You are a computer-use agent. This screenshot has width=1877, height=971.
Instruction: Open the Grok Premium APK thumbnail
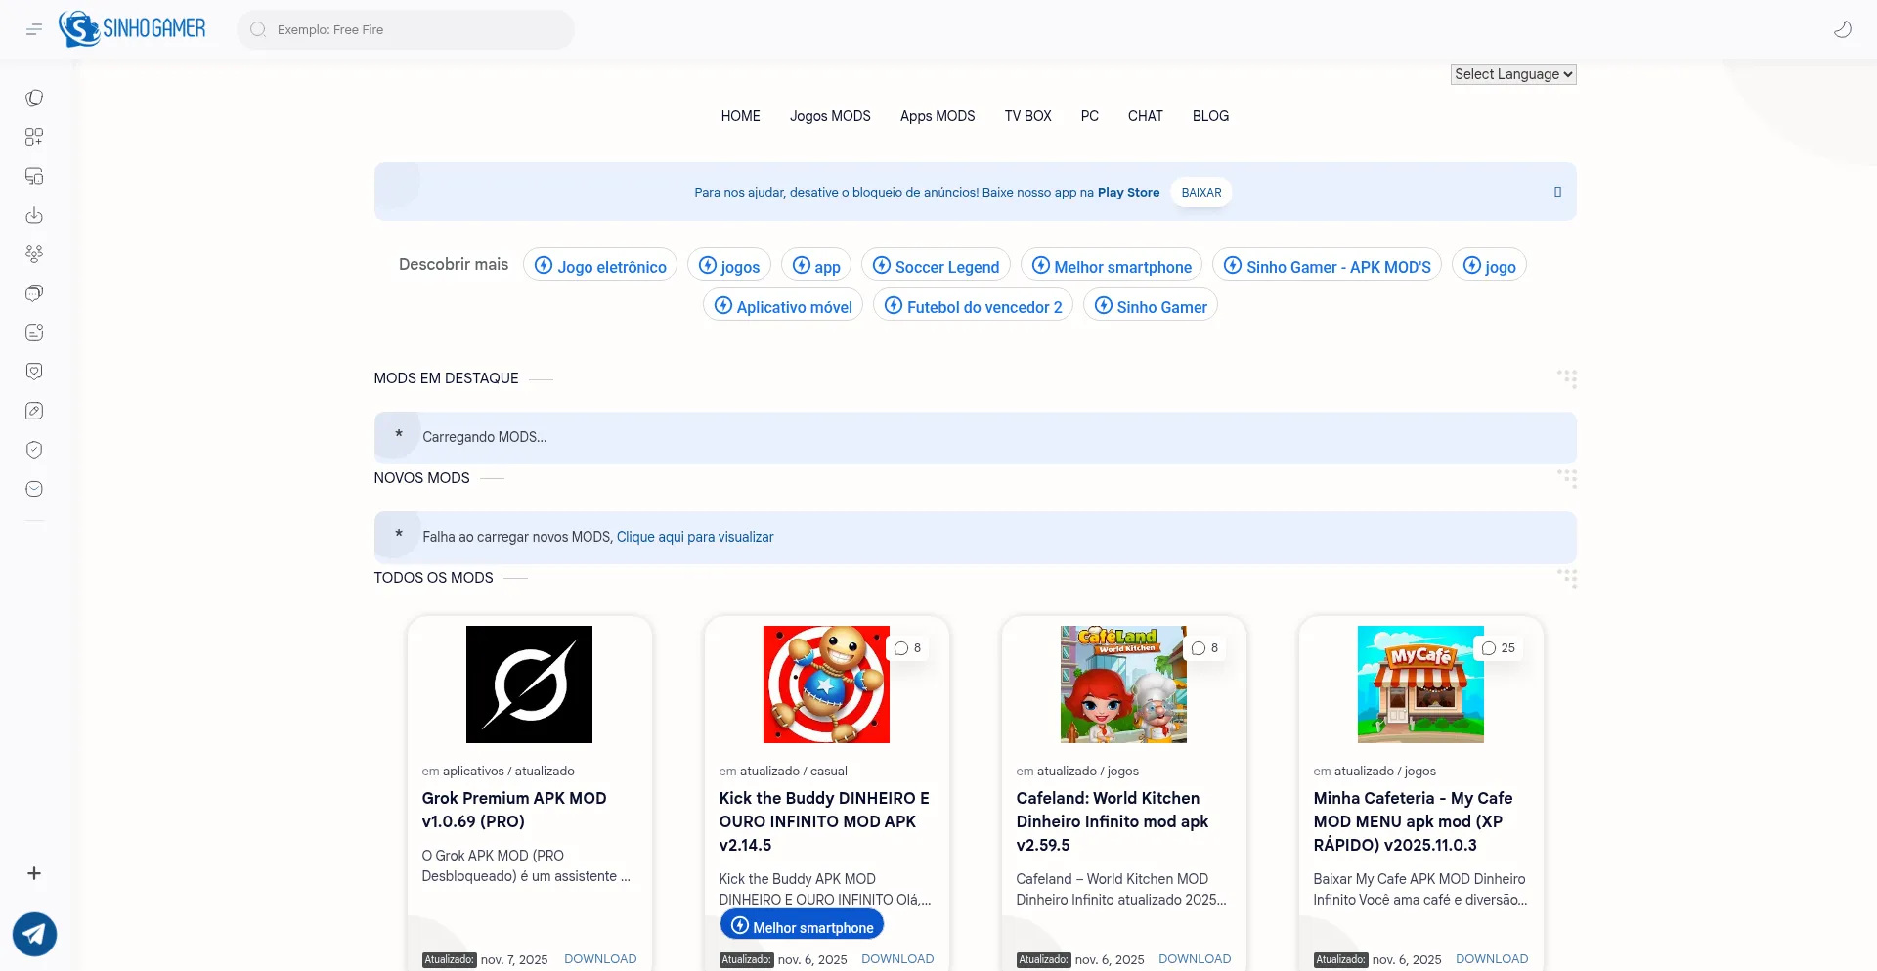pyautogui.click(x=529, y=684)
